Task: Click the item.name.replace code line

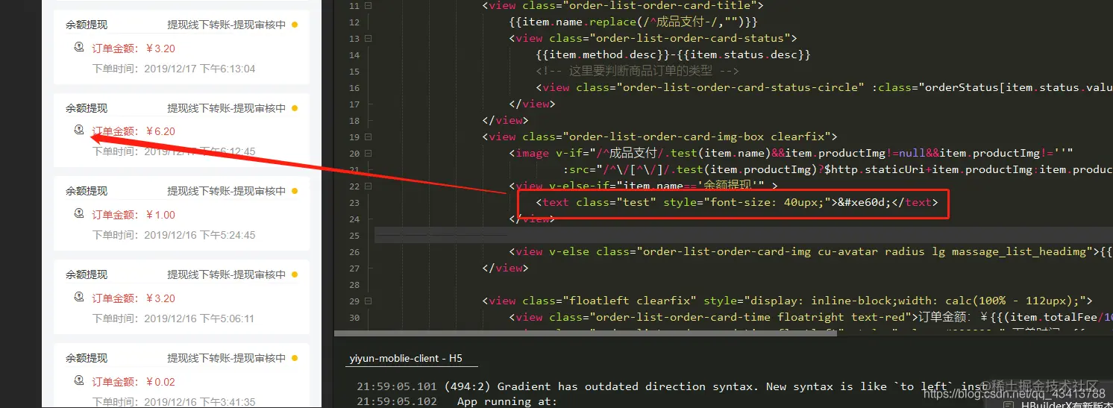Action: (633, 22)
